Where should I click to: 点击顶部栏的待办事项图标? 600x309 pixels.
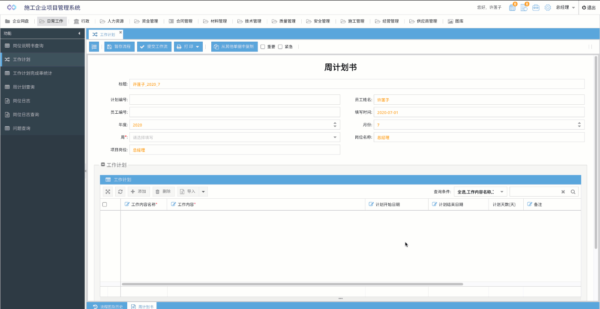pyautogui.click(x=524, y=7)
